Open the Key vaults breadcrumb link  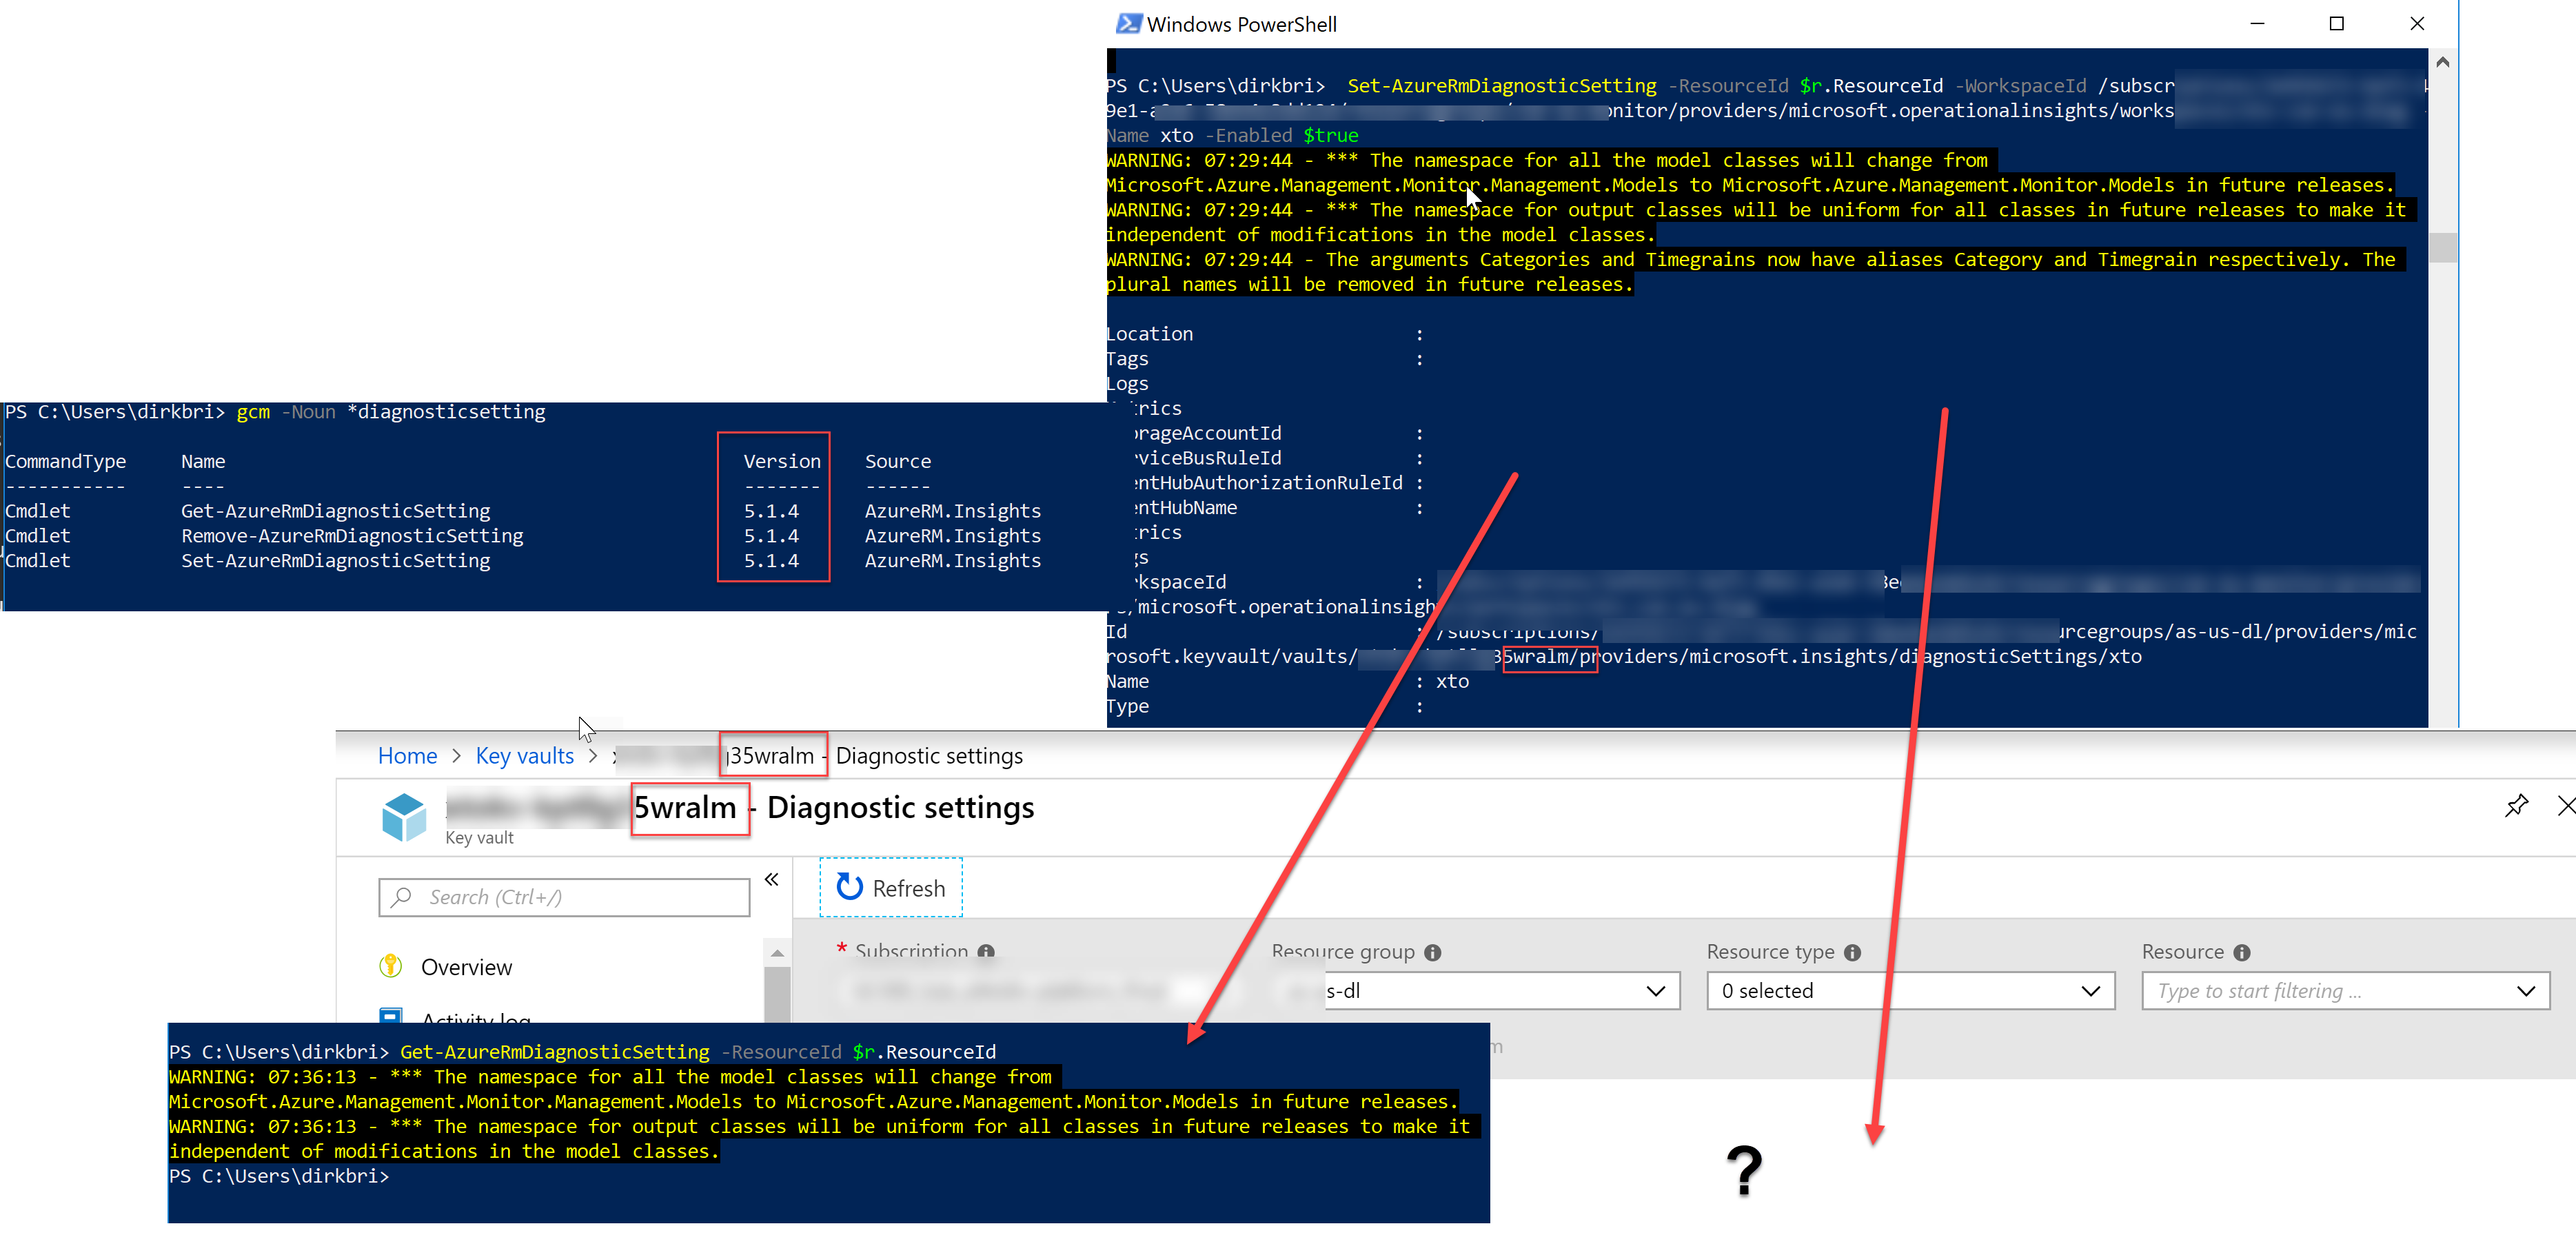(524, 755)
